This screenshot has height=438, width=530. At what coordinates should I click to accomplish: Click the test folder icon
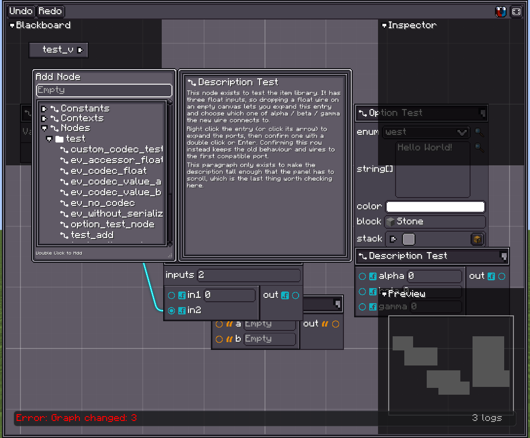tap(59, 139)
